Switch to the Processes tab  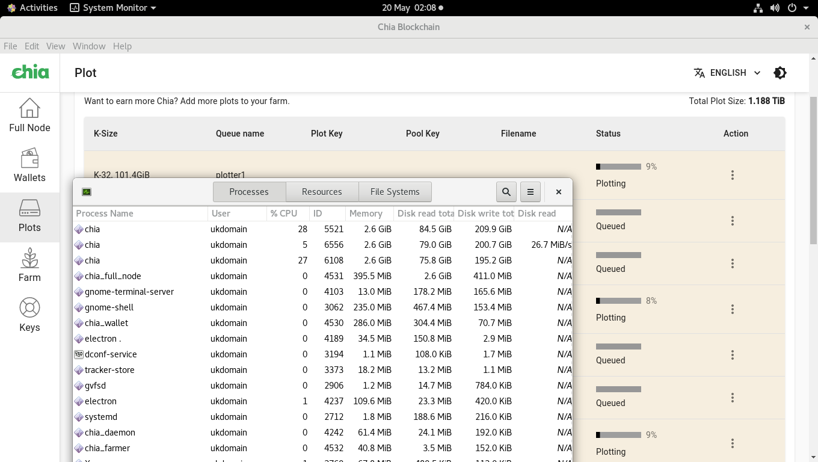pos(249,192)
